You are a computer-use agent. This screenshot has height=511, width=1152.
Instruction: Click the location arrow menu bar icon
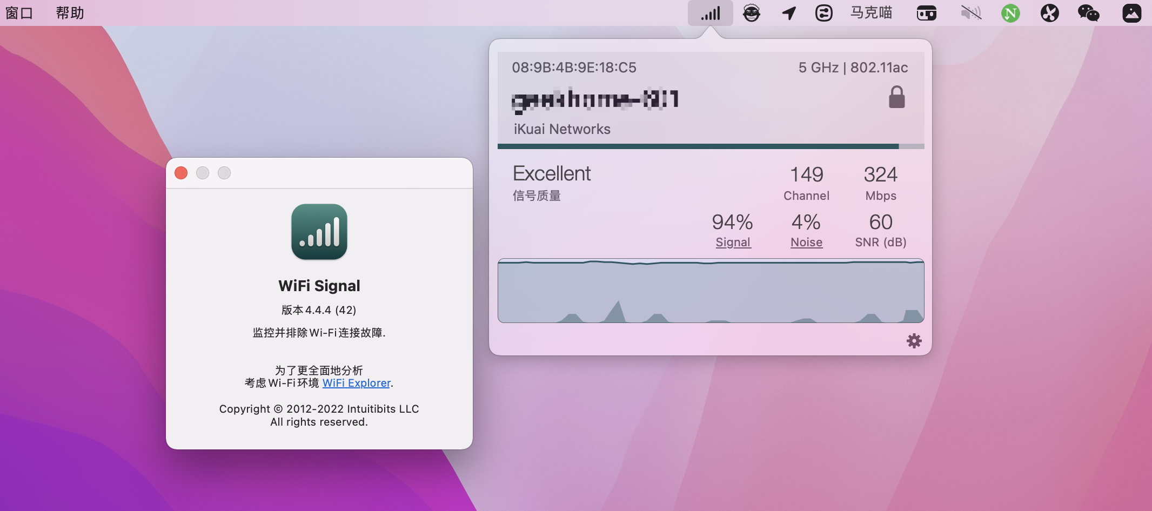click(789, 13)
